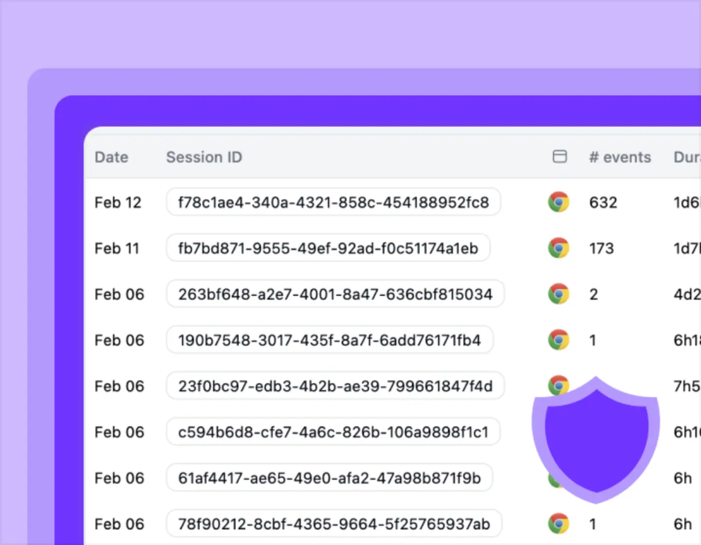Select session ID 263bf648-a2e7-4001-8a47-636cbf815034
The image size is (701, 545).
point(335,294)
